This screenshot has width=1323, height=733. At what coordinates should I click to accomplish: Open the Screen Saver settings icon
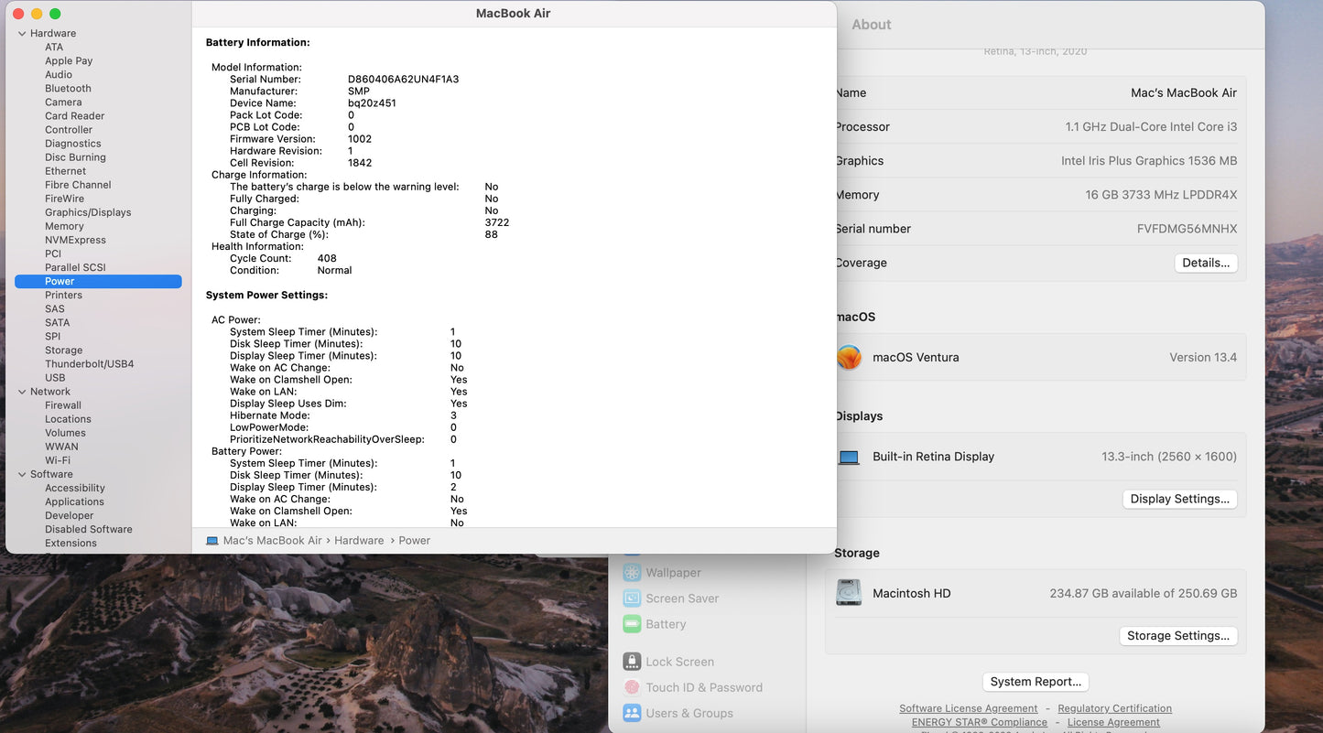632,598
